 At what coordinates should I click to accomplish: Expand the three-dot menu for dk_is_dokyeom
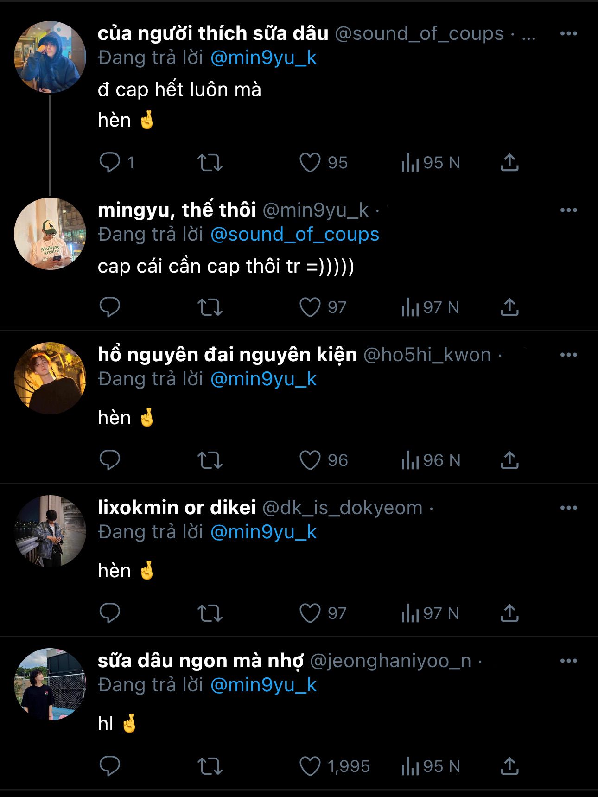click(x=568, y=508)
